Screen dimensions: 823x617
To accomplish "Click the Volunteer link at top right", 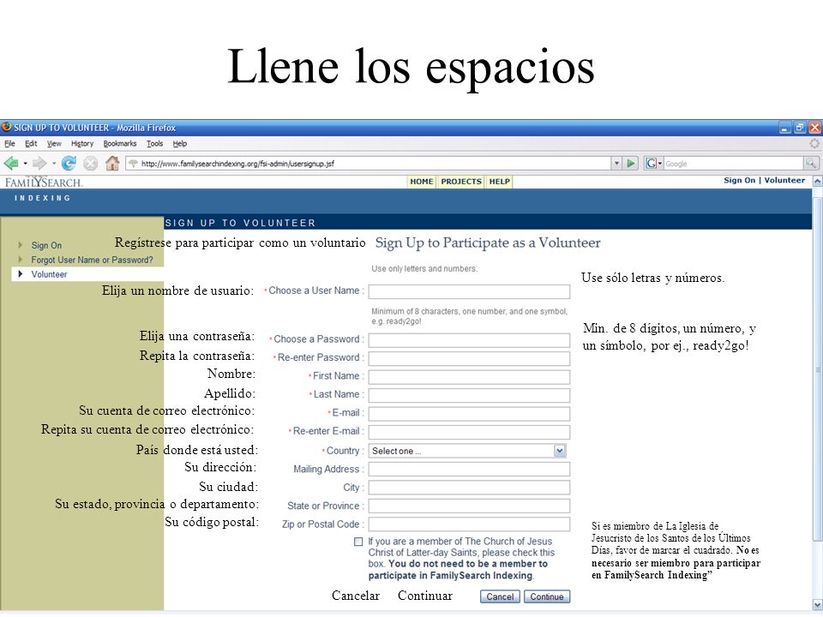I will tap(784, 180).
